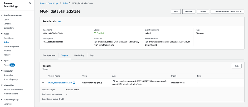Collapse the Buses sidebar section
Screen dimensions: 248x107
point(2,34)
